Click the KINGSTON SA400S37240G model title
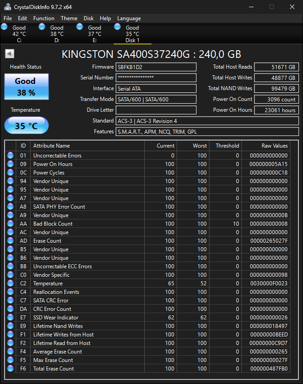 point(151,54)
